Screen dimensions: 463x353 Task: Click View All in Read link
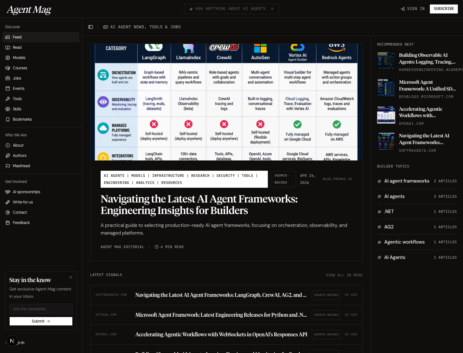pos(344,275)
